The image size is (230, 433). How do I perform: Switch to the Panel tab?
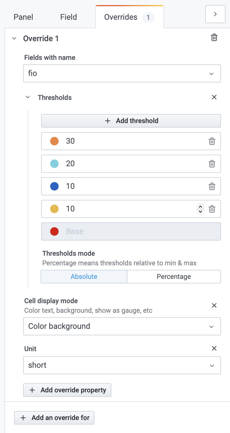pyautogui.click(x=23, y=17)
